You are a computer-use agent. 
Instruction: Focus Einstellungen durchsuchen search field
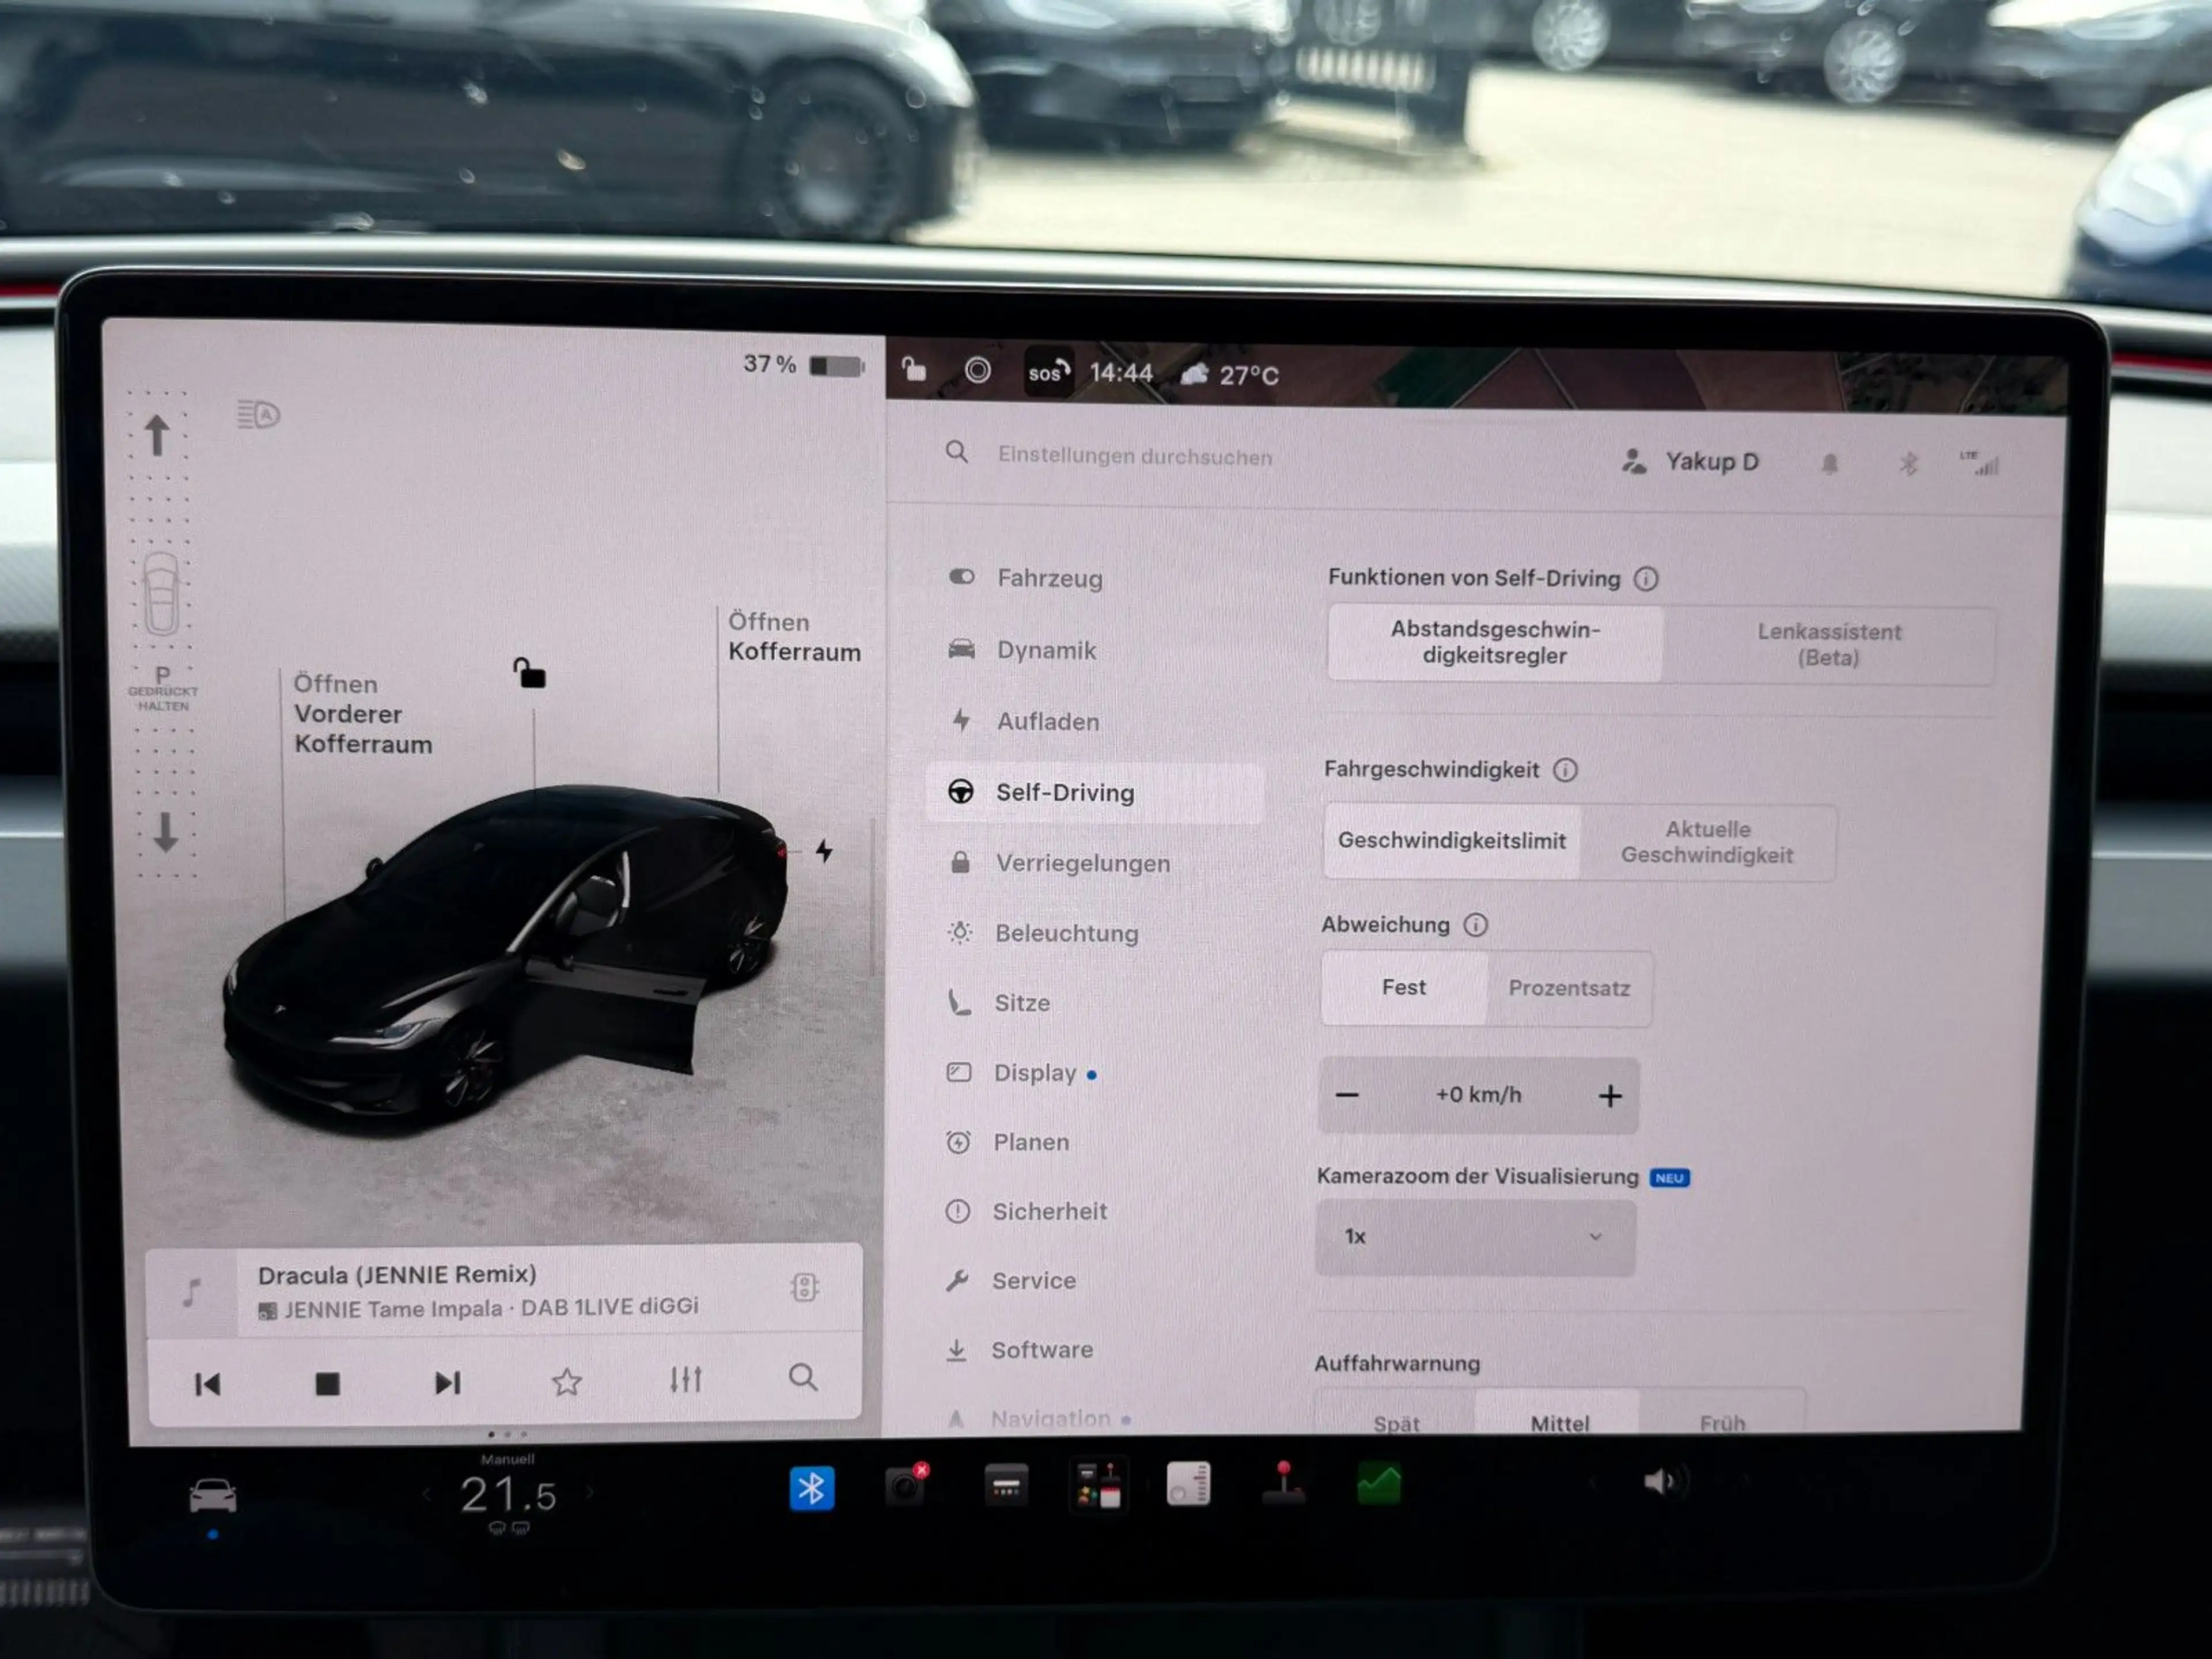coord(1135,456)
